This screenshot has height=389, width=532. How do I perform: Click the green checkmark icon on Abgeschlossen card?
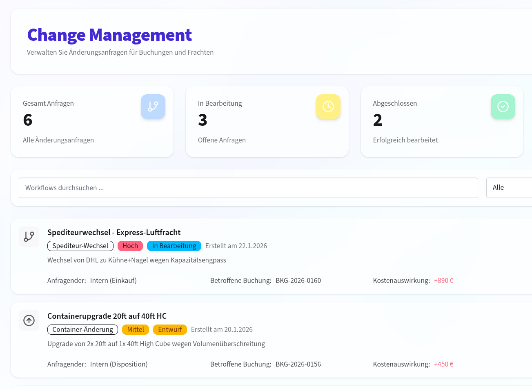coord(503,107)
